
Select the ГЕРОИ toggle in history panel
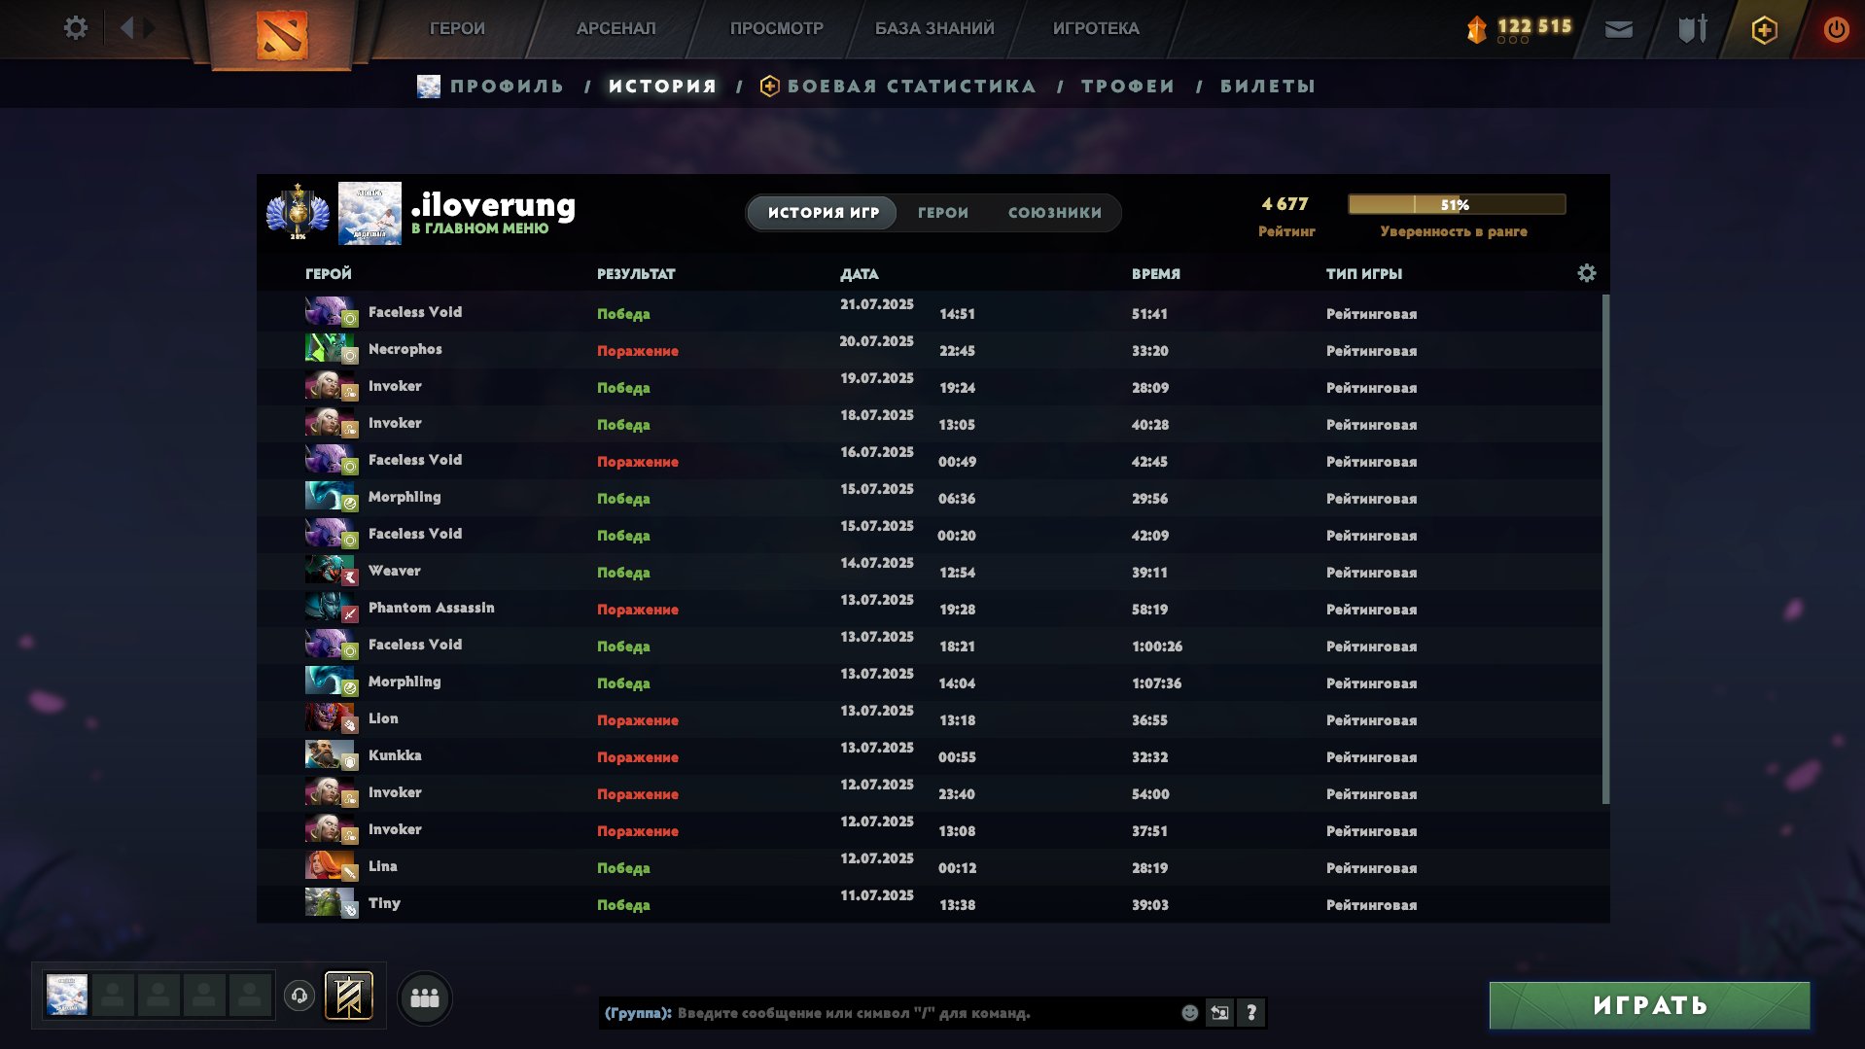tap(942, 212)
